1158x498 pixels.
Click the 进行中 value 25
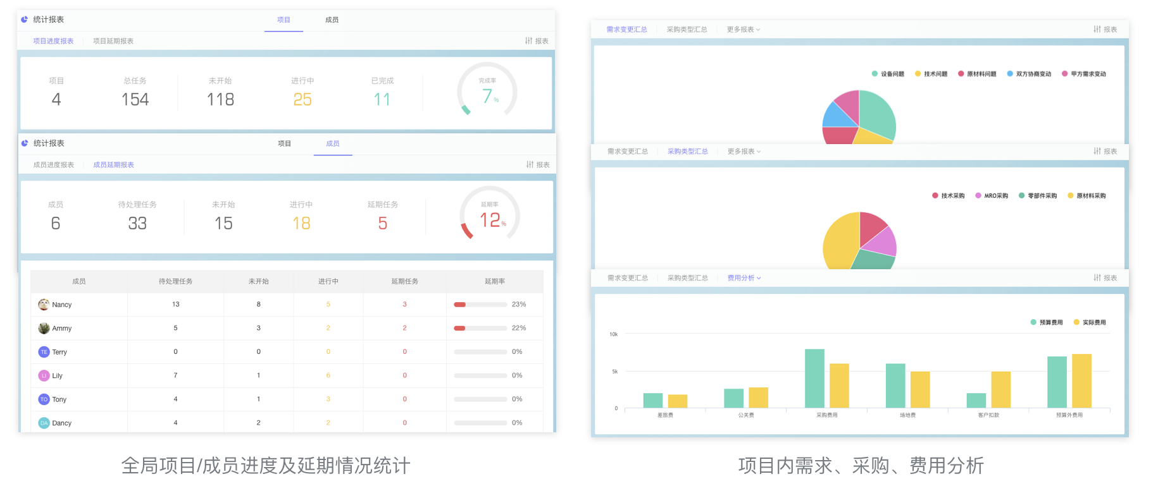[x=302, y=99]
